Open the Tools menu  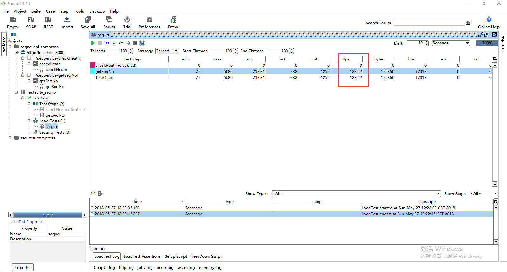(x=79, y=11)
